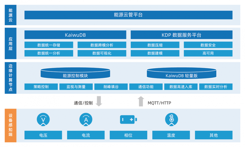Click the 数据统一存储 box
Viewport: 245px width, 147px height.
49,45
